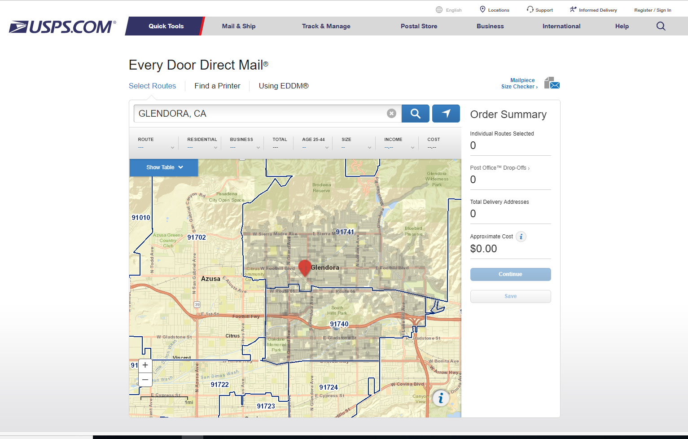Click the Continue button

click(510, 274)
